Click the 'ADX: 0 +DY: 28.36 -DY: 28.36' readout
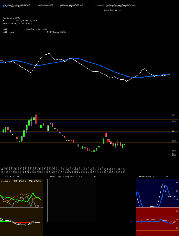Image resolution: width=179 pixels, height=236 pixels. click(21, 181)
